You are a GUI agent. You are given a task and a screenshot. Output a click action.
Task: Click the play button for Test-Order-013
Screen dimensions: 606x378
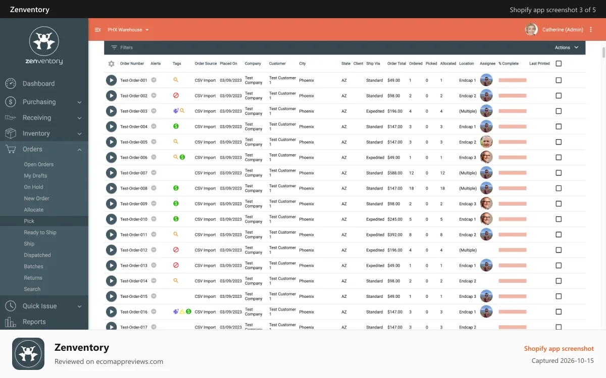[x=111, y=266]
